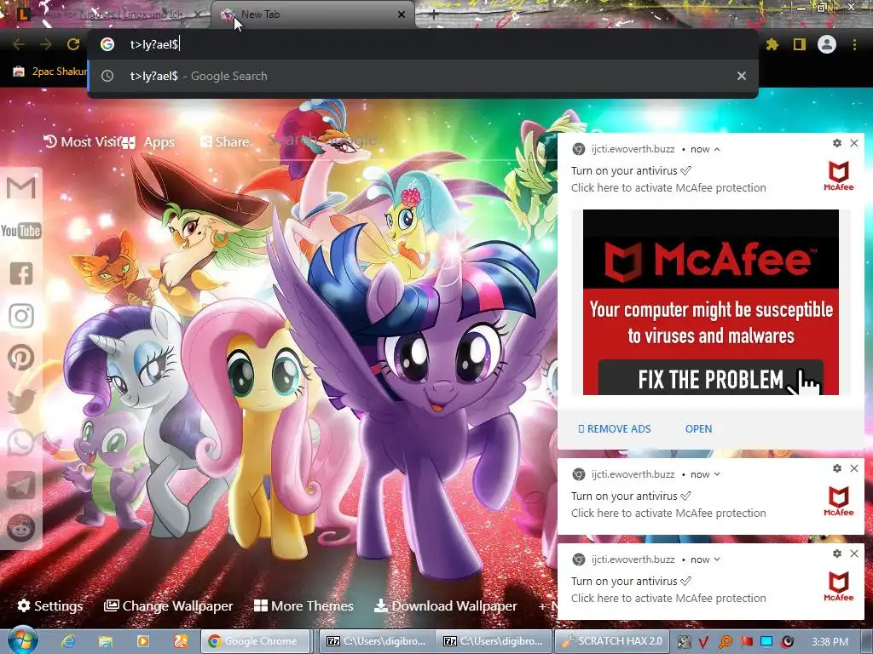Viewport: 873px width, 654px height.
Task: Open Settings at bottom of new tab
Action: coord(50,605)
